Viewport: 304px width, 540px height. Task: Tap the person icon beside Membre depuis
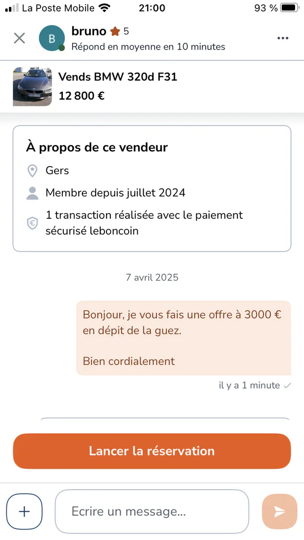[32, 193]
